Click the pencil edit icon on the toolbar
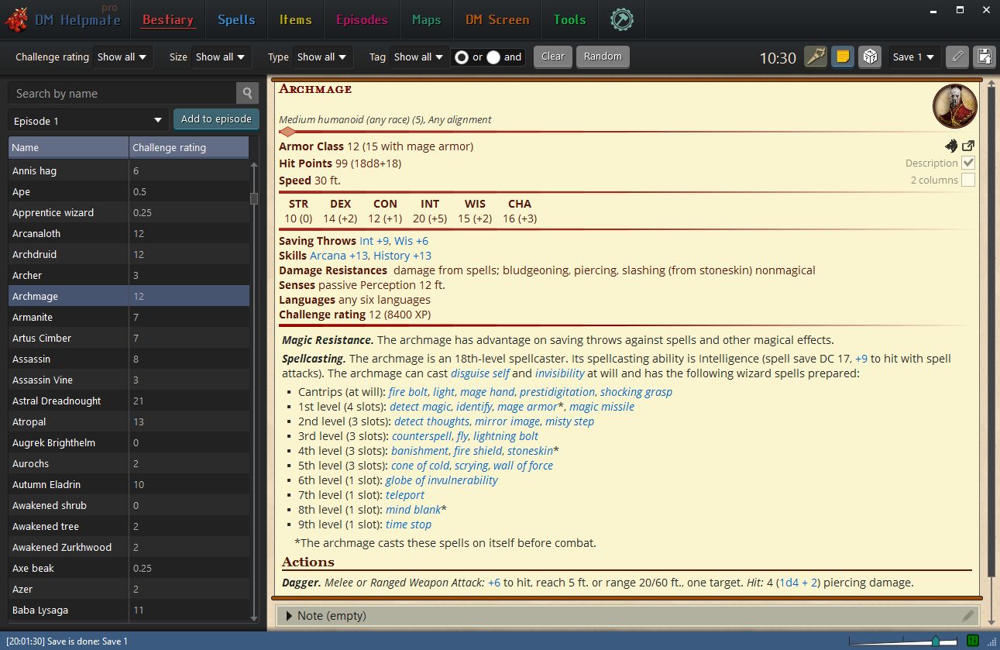The image size is (1000, 650). (957, 57)
